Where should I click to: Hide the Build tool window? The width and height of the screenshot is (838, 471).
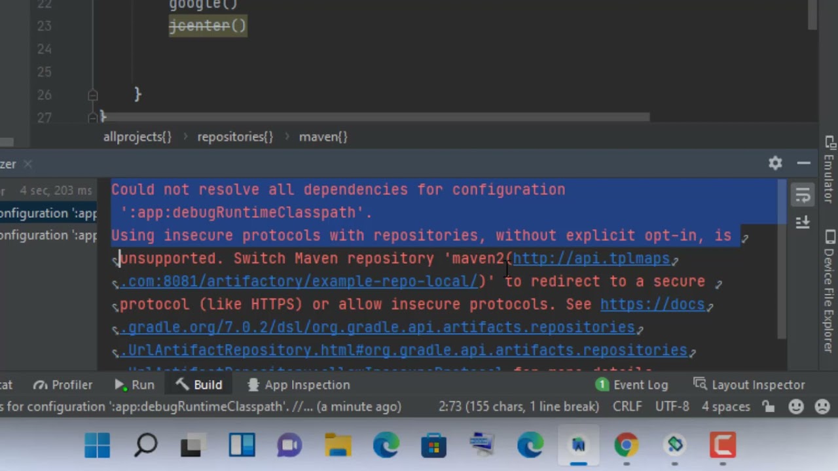coord(804,164)
